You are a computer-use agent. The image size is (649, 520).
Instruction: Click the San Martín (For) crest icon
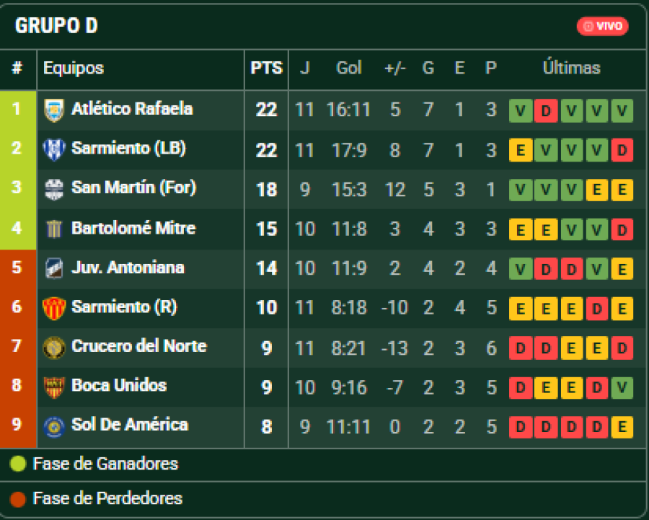(x=54, y=190)
